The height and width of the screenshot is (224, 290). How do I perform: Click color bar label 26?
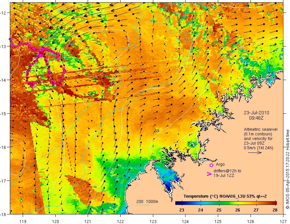coord(238,210)
